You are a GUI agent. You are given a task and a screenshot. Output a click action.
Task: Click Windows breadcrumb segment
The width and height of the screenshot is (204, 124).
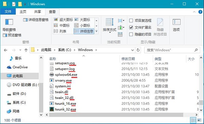(x=85, y=50)
